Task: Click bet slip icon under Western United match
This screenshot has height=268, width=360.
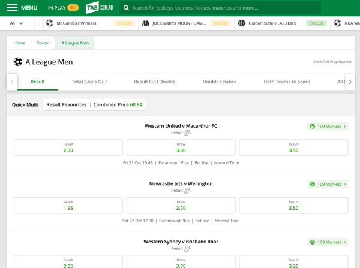Action: [x=187, y=133]
